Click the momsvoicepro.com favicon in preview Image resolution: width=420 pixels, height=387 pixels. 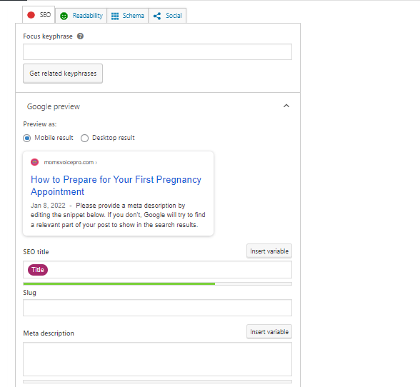click(x=35, y=162)
